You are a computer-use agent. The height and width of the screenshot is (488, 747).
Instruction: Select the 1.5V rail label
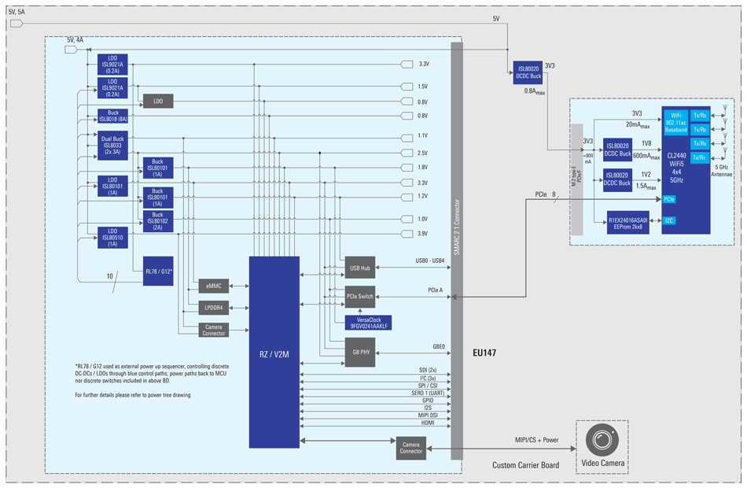[422, 87]
